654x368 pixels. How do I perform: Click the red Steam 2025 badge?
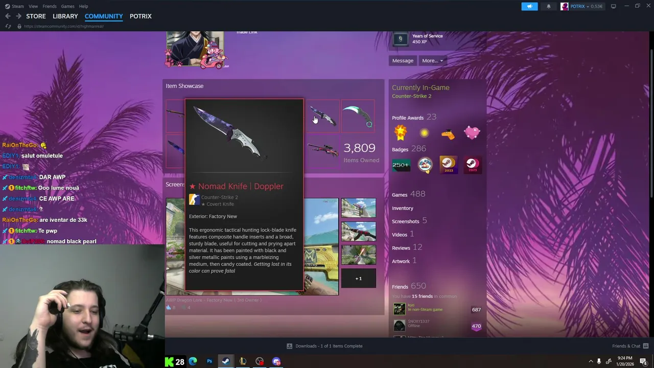pos(472,165)
